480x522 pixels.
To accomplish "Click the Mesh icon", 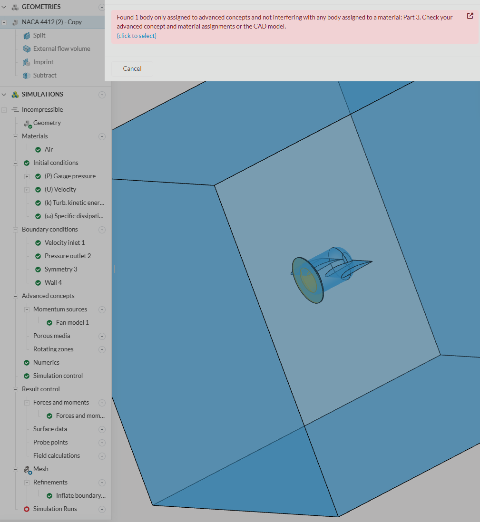I will [x=27, y=470].
